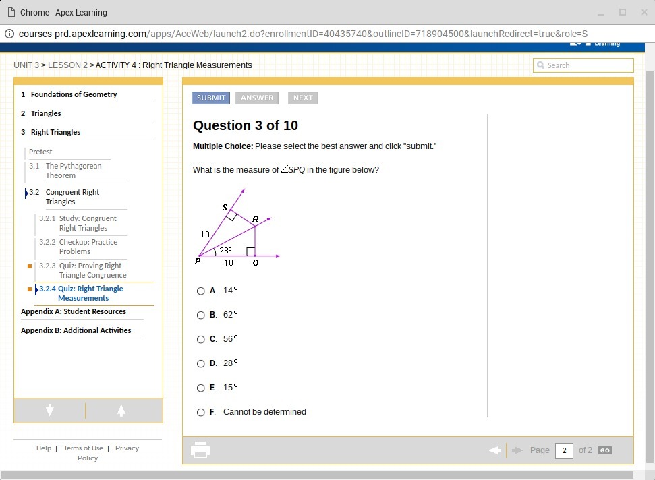The image size is (655, 480).
Task: Click the search magnifier icon
Action: click(x=540, y=65)
